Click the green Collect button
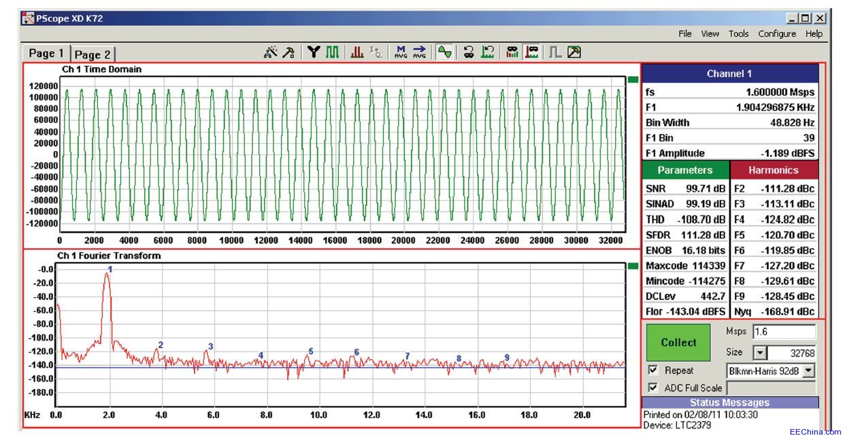 679,343
